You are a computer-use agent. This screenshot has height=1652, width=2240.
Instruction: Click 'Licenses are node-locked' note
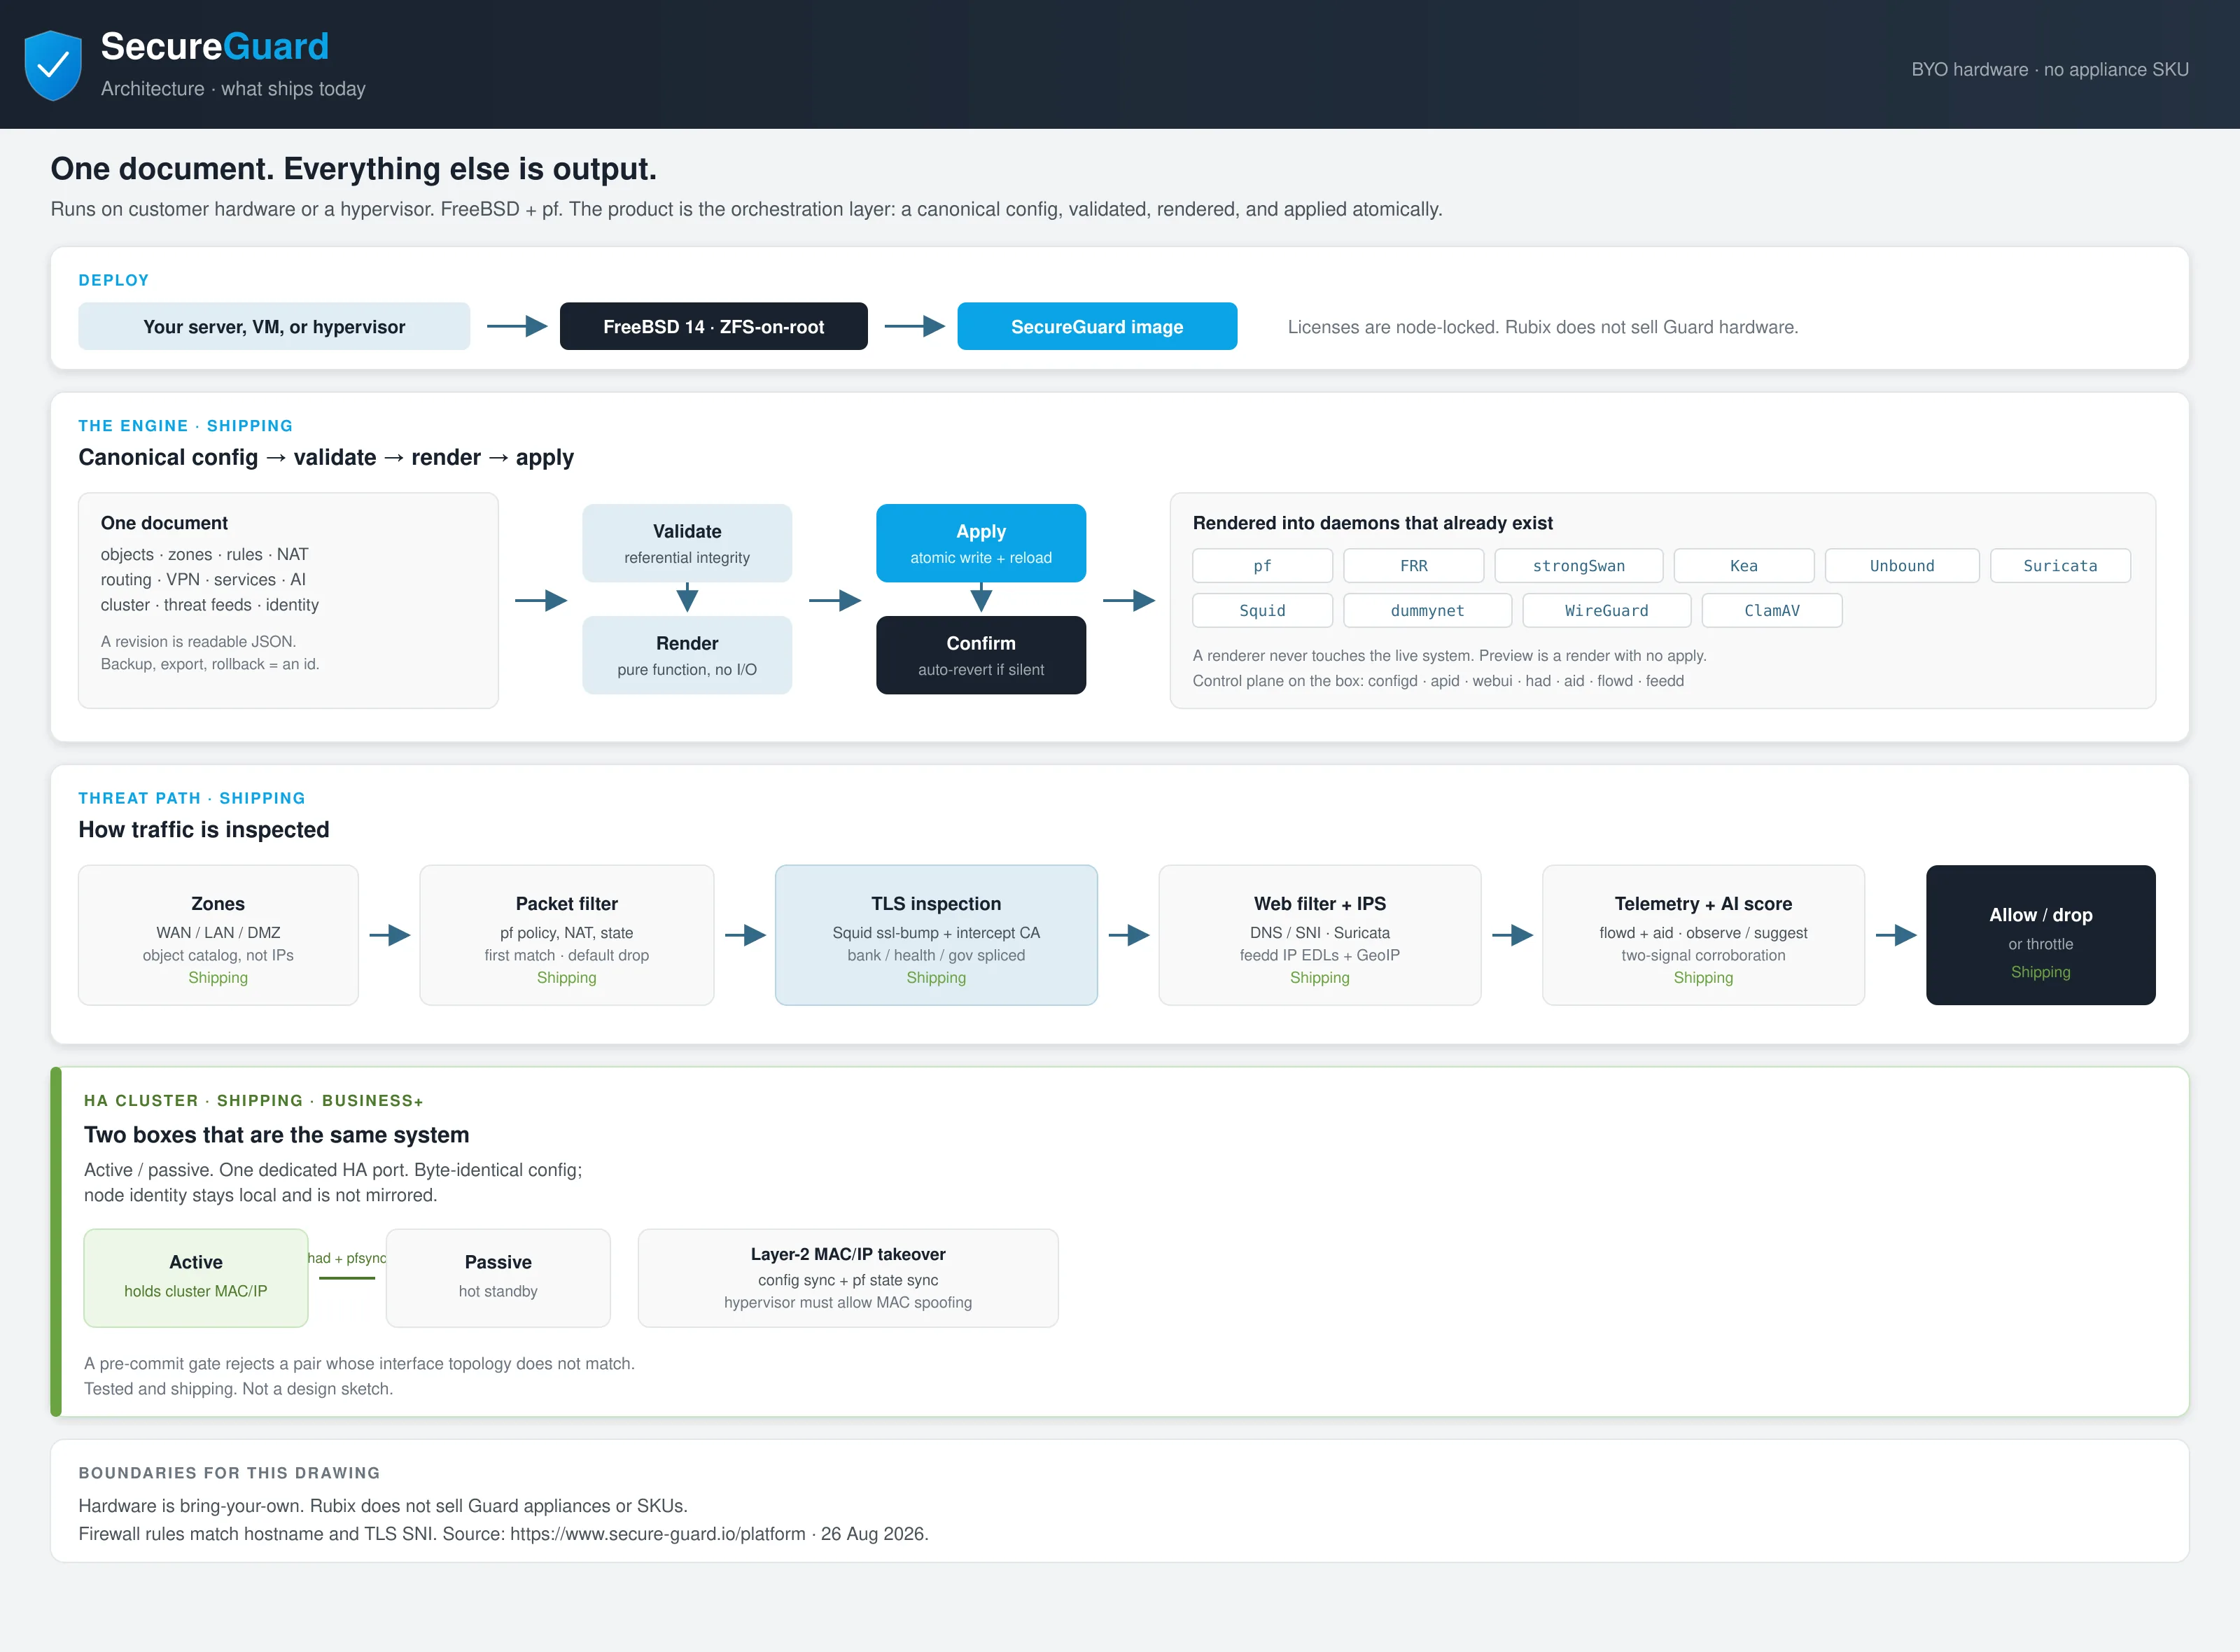[x=1543, y=327]
